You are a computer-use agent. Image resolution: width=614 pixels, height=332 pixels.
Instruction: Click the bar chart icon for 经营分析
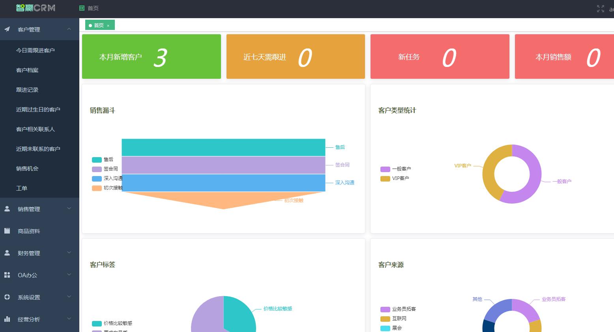pos(7,319)
